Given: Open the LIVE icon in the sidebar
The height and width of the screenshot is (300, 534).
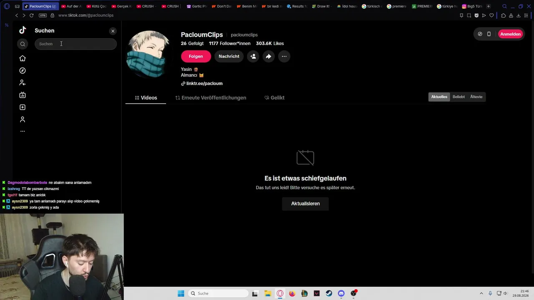Looking at the screenshot, I should click(23, 95).
